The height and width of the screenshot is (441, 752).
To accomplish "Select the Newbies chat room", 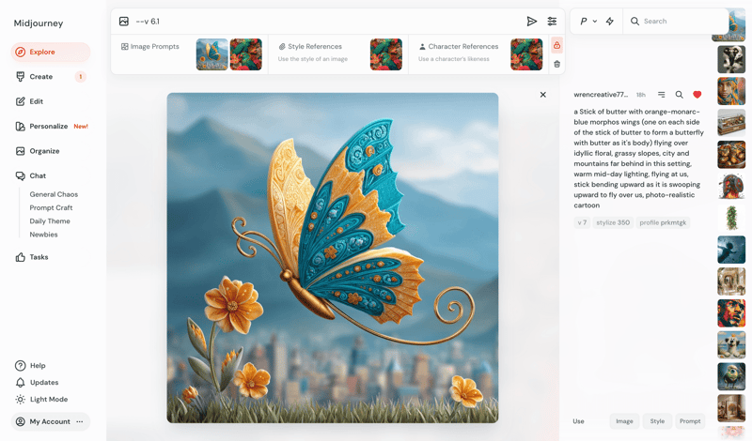I will (x=43, y=235).
